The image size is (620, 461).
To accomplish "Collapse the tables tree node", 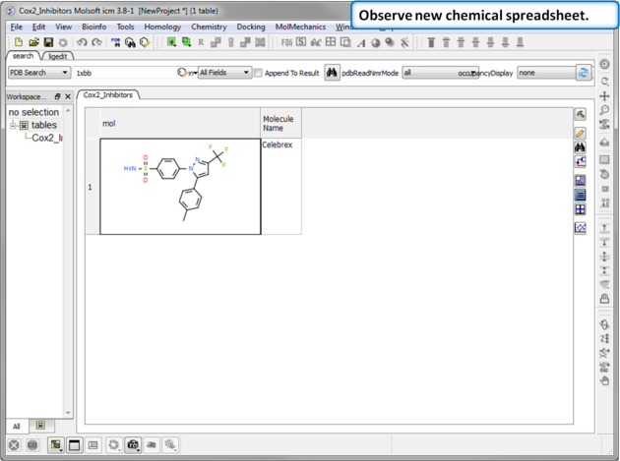I will (x=14, y=126).
